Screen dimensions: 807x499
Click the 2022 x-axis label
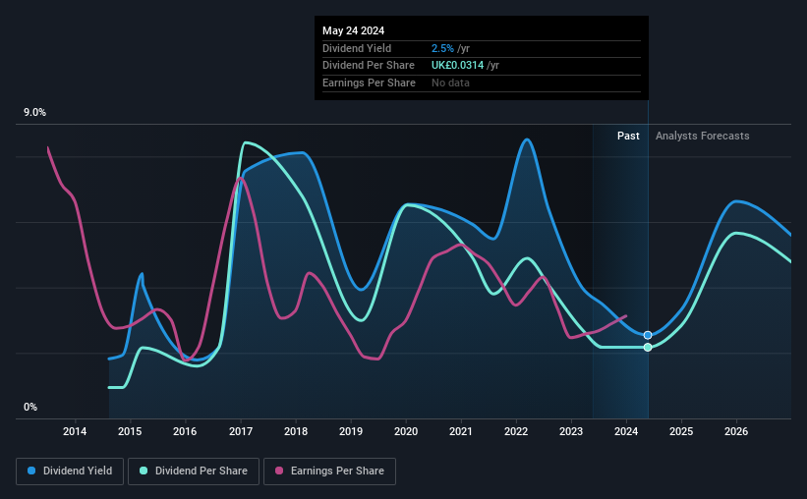[x=516, y=431]
